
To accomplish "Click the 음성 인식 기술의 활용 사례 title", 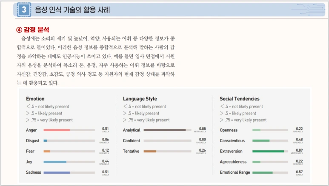I will [x=72, y=10].
